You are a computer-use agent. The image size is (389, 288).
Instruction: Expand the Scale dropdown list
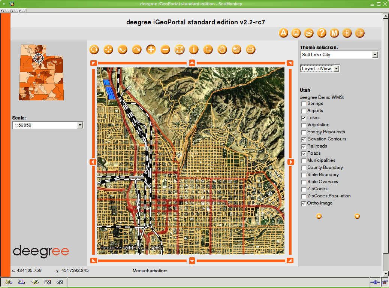pos(80,125)
